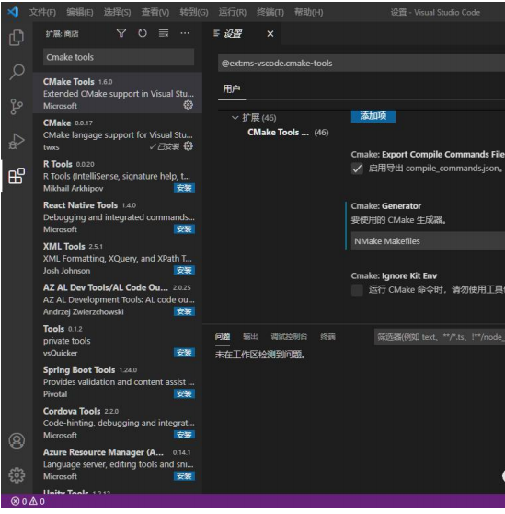The width and height of the screenshot is (505, 514).
Task: Open the Extensions view icon
Action: (17, 176)
